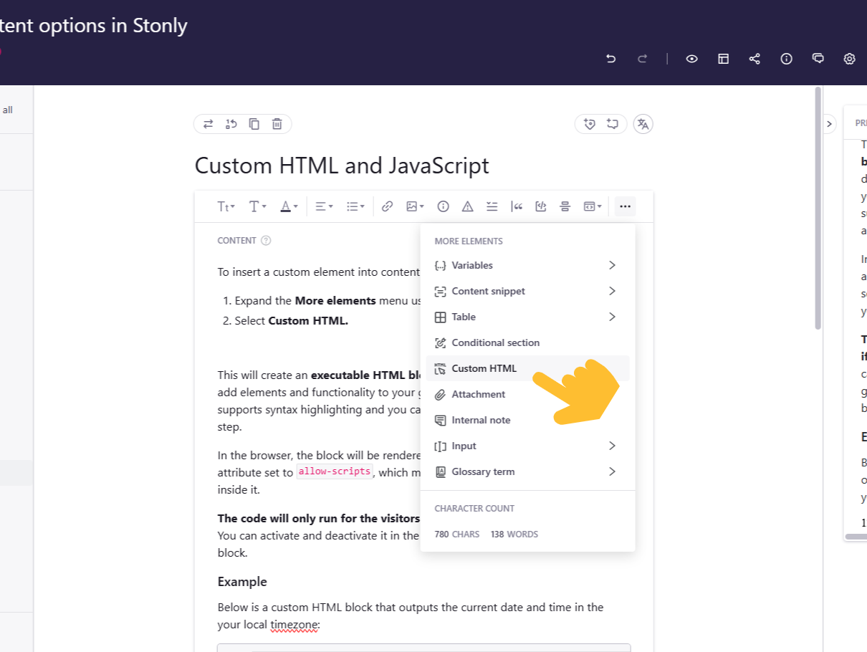Insert a blockquote element

click(x=517, y=206)
